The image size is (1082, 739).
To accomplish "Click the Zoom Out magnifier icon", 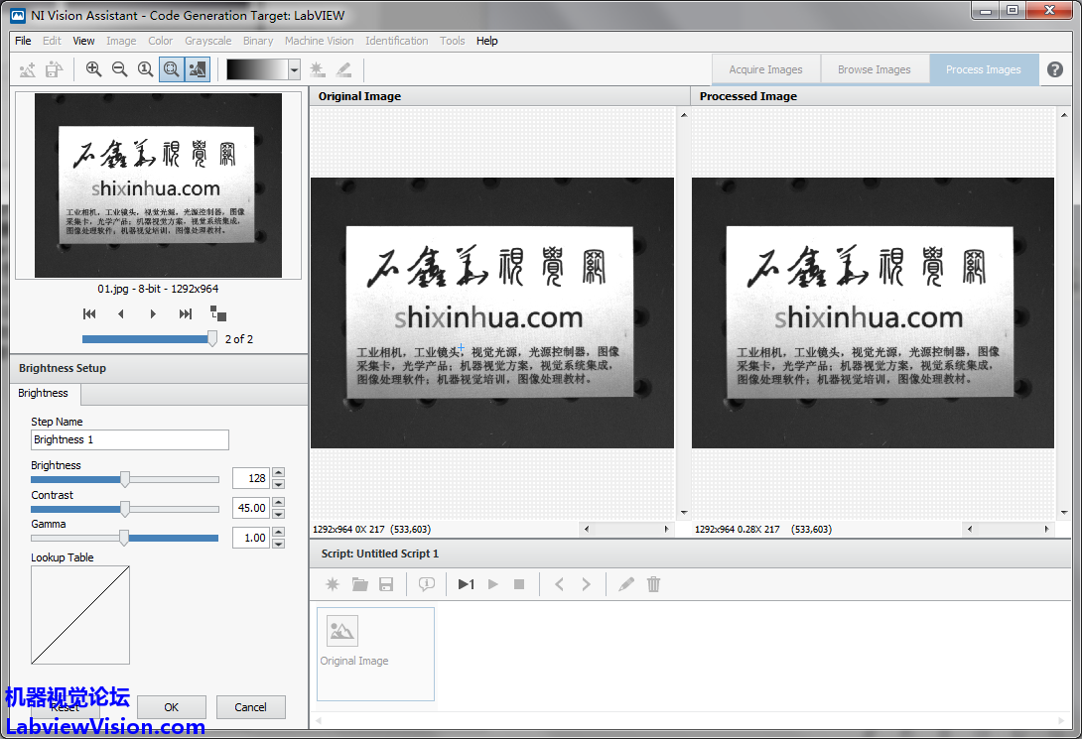I will tap(119, 69).
